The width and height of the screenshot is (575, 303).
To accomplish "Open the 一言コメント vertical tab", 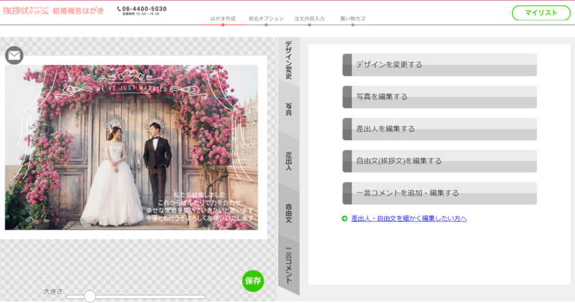I will (x=289, y=265).
